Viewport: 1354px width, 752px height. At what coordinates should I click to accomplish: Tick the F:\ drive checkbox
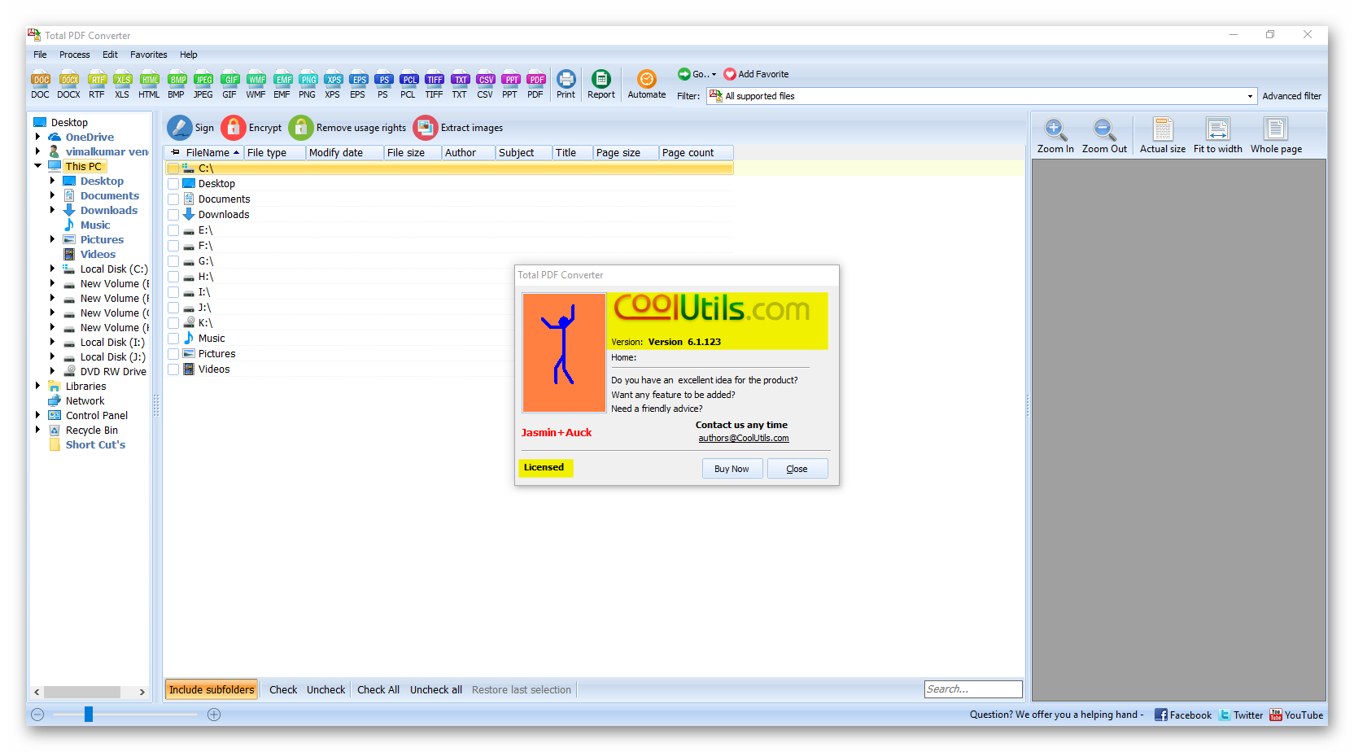[x=173, y=246]
